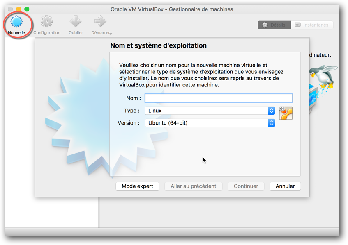Click the Nouvelle starburst icon
348x245 pixels.
point(17,22)
